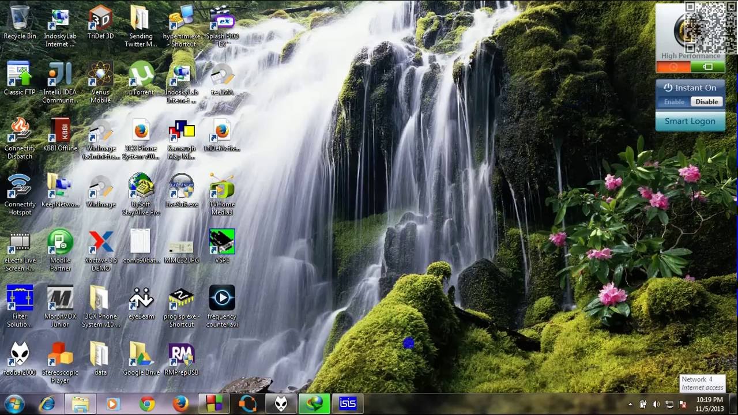Show hidden system tray icons
The width and height of the screenshot is (738, 415).
click(630, 405)
